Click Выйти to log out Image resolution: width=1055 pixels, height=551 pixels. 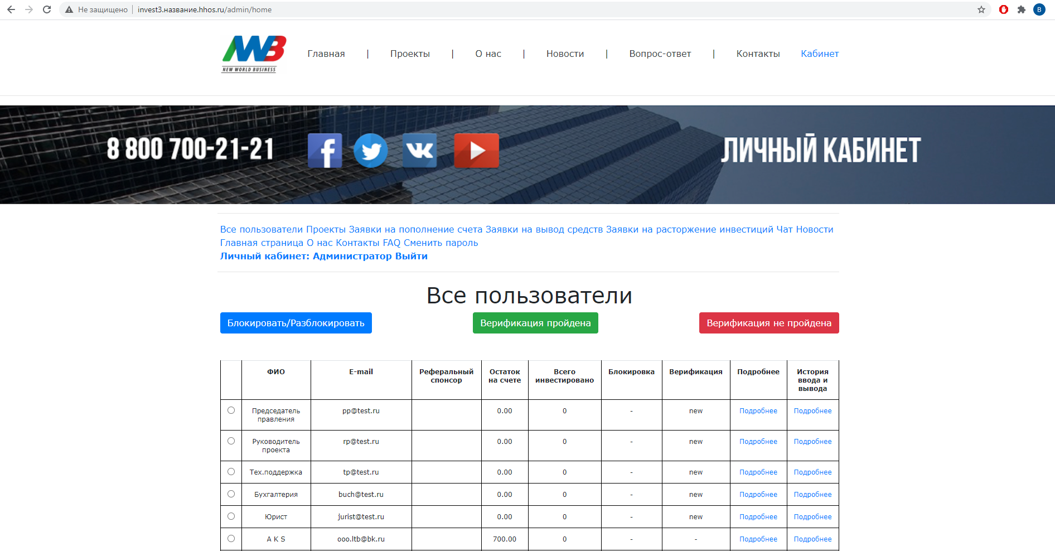(x=412, y=256)
